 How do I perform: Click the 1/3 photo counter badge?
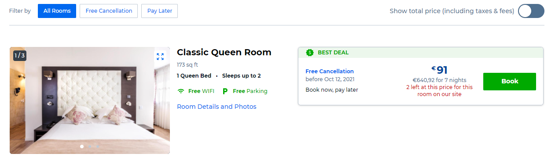coord(20,55)
